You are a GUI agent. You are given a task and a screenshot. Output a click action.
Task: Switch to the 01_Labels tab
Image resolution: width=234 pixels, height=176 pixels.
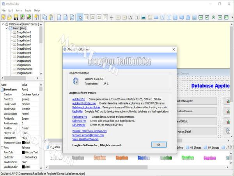(x=53, y=147)
